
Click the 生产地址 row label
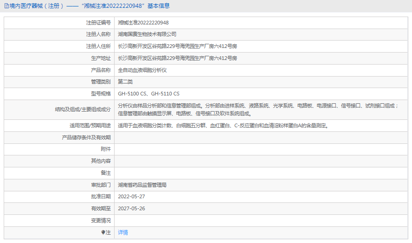click(x=101, y=58)
